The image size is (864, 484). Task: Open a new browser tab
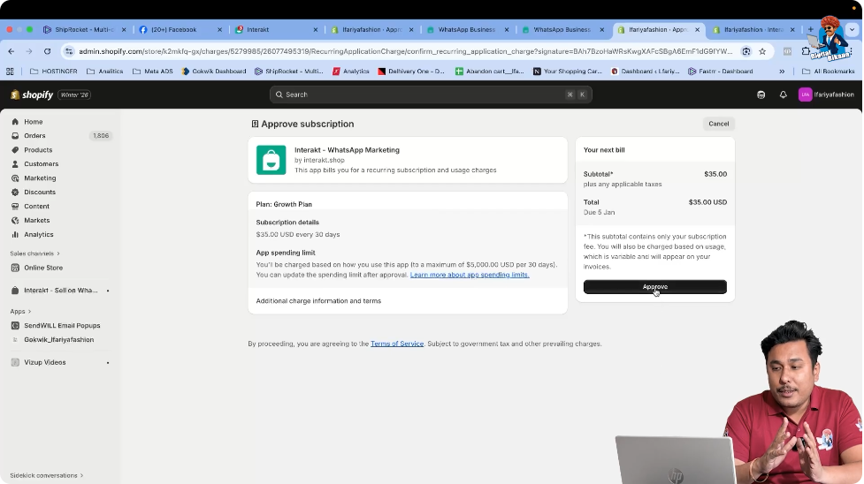[x=811, y=30]
